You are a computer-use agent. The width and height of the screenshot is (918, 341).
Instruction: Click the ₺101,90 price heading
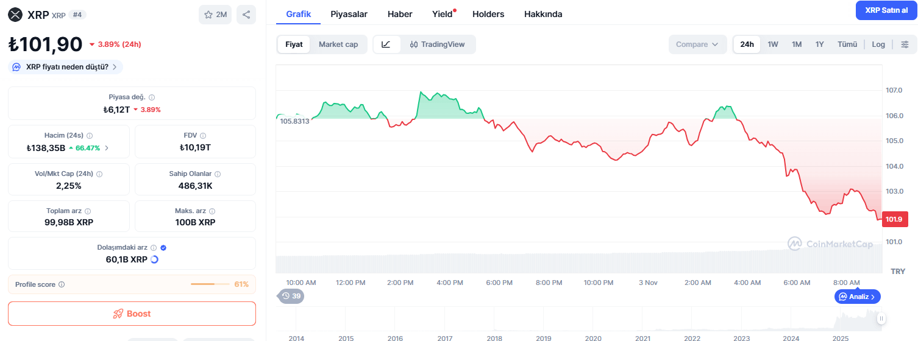click(x=45, y=44)
